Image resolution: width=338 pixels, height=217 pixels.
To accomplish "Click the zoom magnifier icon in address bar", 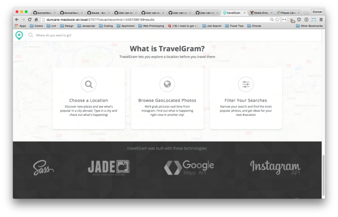I will (x=272, y=19).
